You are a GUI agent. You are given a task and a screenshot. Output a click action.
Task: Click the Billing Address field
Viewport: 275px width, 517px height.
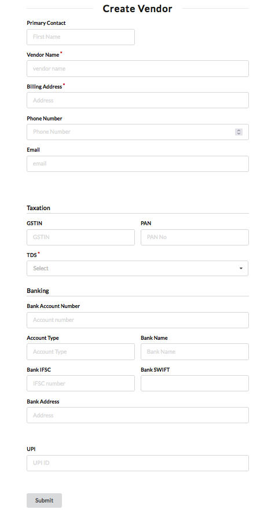point(138,100)
